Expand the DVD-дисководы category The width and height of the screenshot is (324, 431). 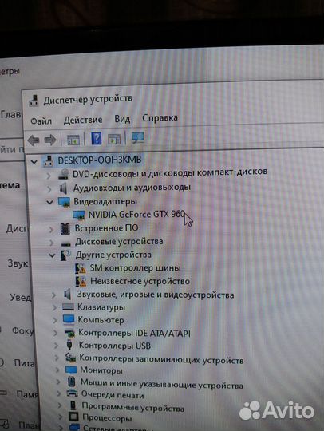[x=49, y=176]
